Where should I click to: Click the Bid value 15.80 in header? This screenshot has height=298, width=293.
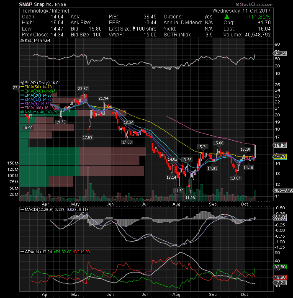point(95,29)
